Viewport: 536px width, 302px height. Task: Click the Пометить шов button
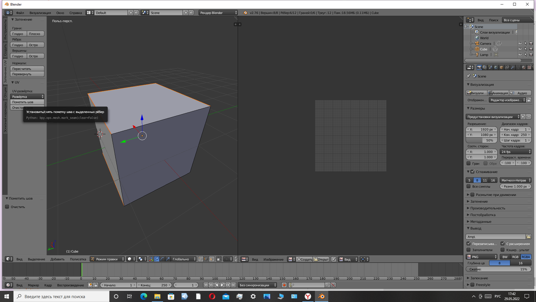pyautogui.click(x=27, y=102)
